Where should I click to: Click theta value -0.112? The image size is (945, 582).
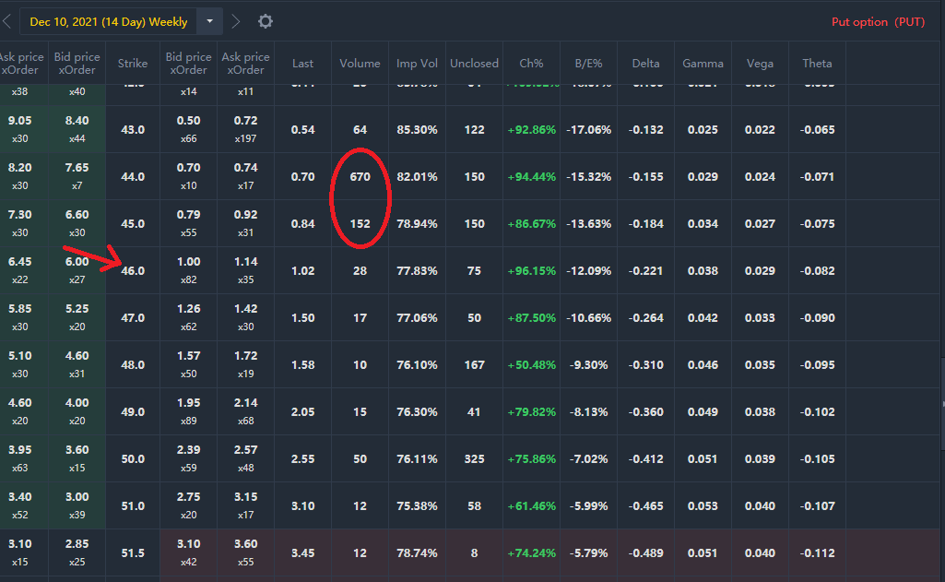(x=817, y=553)
